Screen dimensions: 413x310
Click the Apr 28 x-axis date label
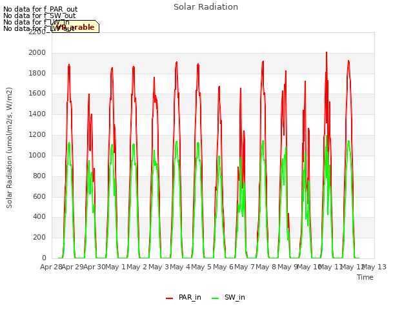pos(51,267)
